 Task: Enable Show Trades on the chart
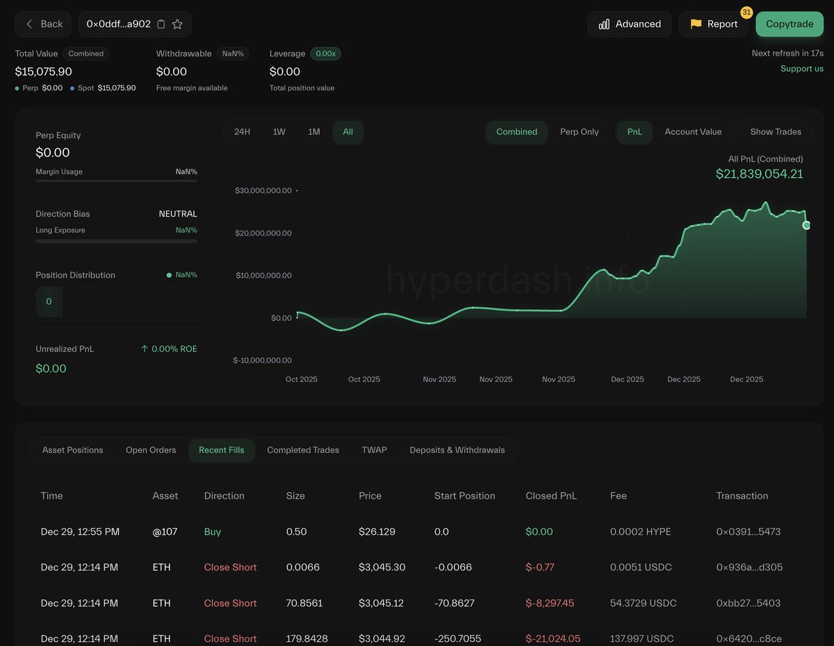point(776,132)
